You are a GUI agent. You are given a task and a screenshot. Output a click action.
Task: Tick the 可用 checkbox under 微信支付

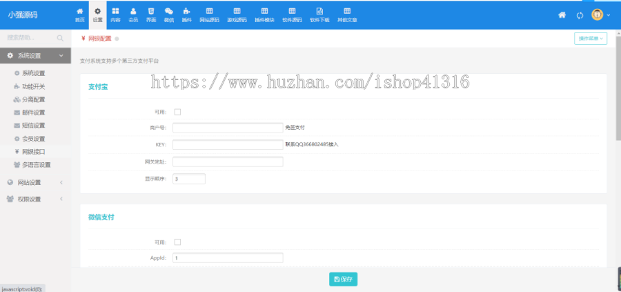tap(177, 242)
